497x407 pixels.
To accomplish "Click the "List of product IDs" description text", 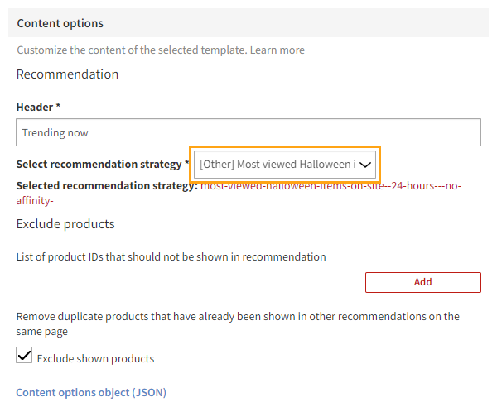I will (171, 256).
